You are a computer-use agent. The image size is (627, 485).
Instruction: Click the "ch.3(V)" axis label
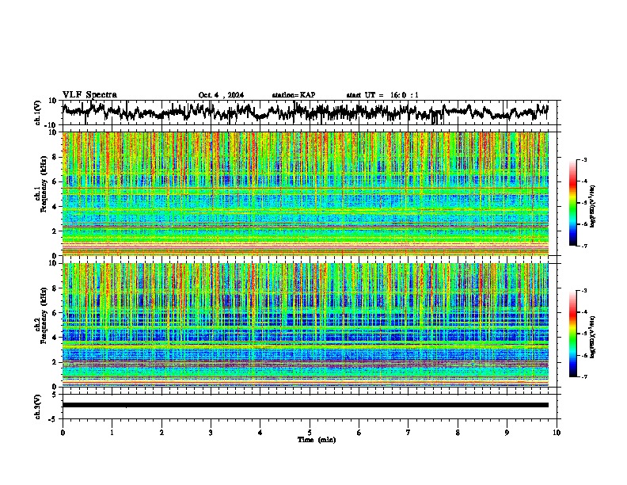[37, 407]
